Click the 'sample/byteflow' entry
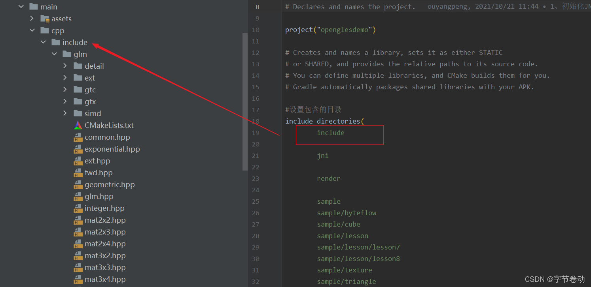The height and width of the screenshot is (287, 591). (347, 213)
